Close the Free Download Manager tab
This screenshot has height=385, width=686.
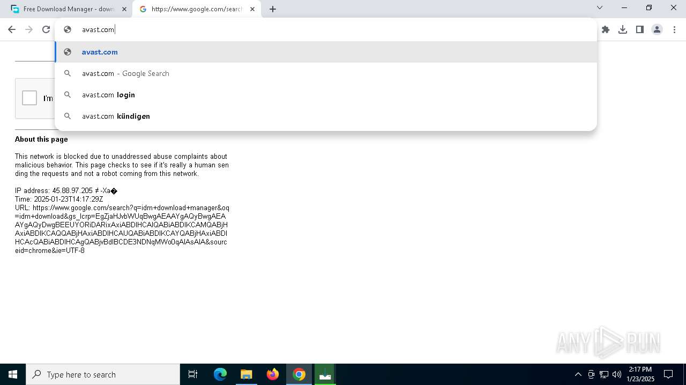tap(124, 9)
